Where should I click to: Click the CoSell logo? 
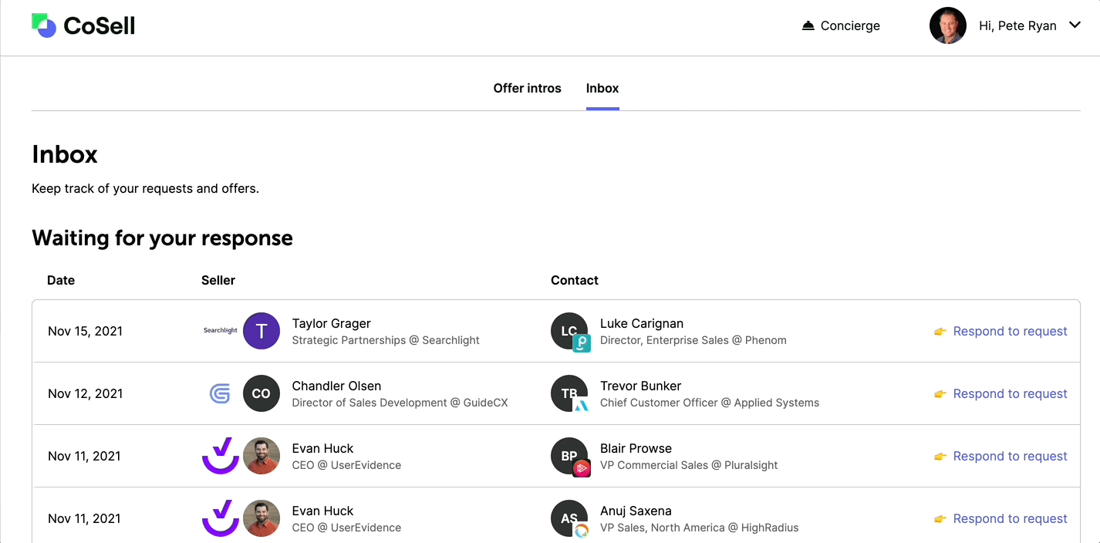(83, 25)
